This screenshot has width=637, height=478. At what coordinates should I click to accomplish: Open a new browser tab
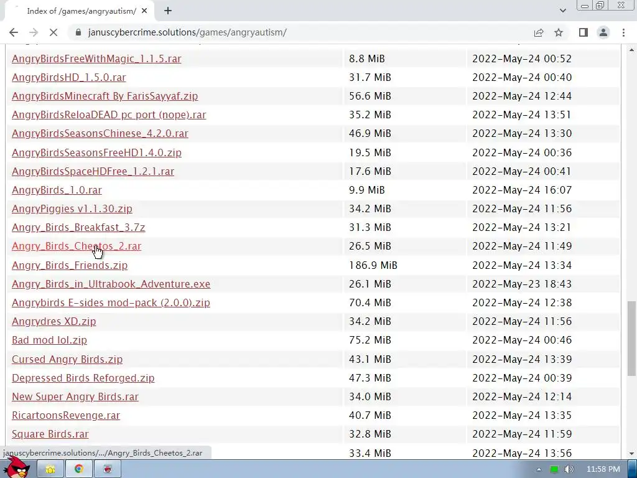click(168, 11)
